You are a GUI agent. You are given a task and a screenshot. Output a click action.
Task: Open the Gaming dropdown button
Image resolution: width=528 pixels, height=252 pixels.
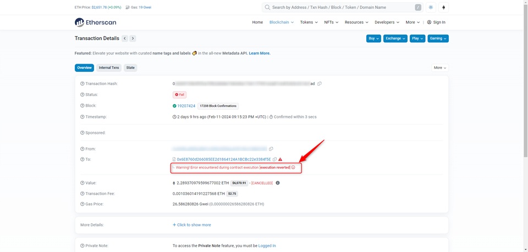click(x=438, y=38)
